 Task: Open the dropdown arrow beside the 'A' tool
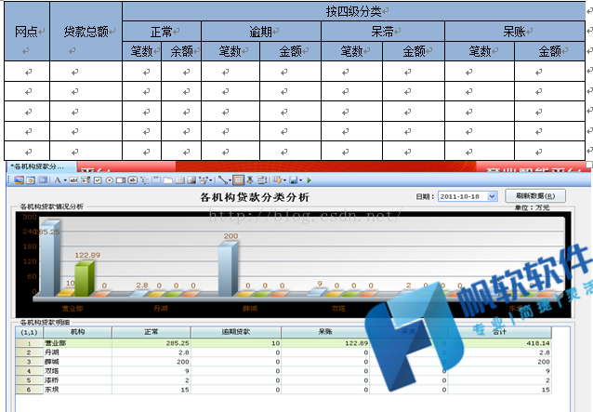pyautogui.click(x=65, y=180)
